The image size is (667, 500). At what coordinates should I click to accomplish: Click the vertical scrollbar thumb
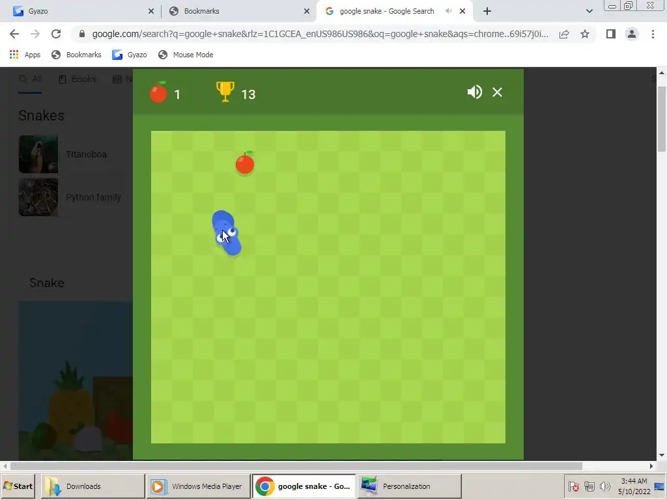662,119
